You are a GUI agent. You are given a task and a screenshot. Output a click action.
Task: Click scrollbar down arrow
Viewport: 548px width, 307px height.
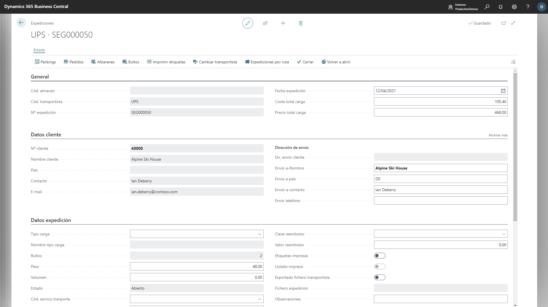click(x=515, y=305)
